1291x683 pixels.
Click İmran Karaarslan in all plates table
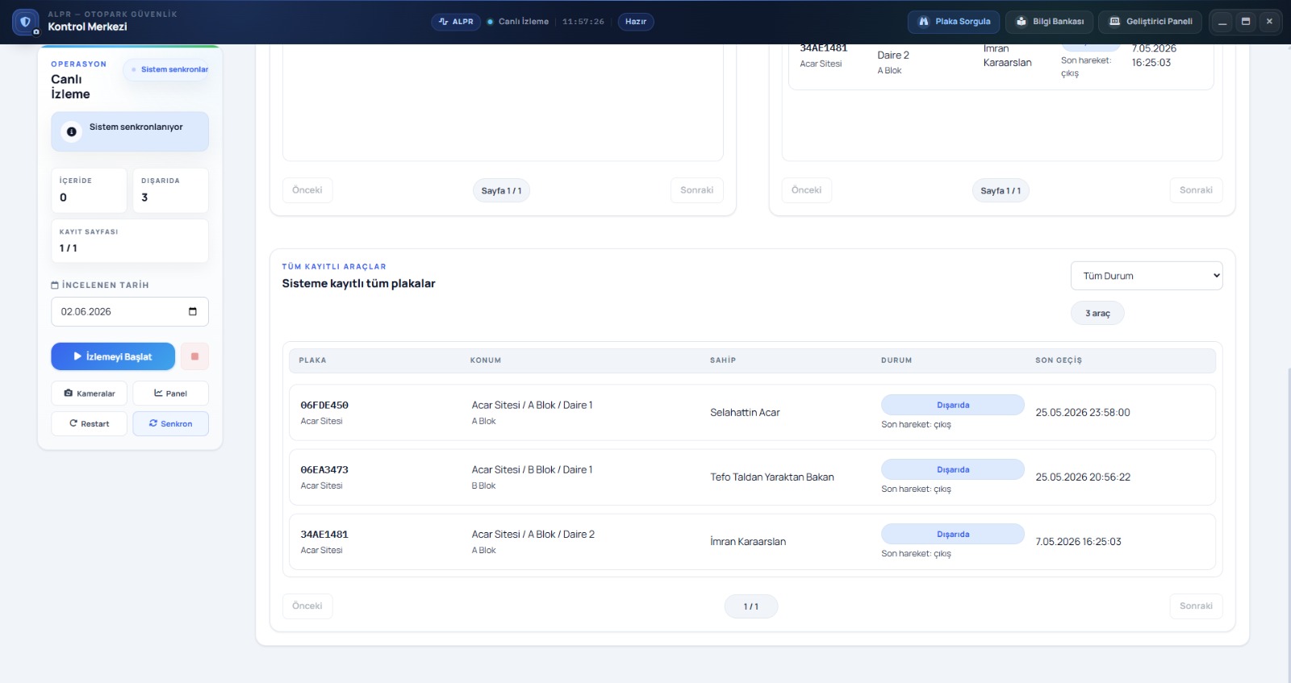(748, 541)
